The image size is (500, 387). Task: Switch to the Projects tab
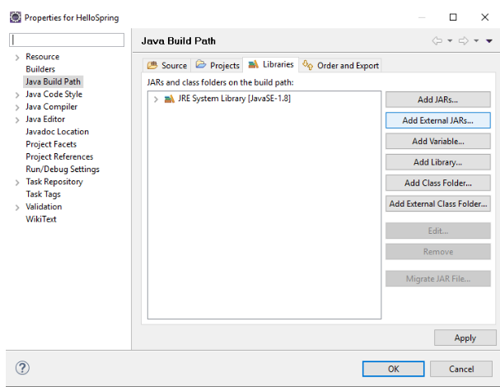coord(217,66)
